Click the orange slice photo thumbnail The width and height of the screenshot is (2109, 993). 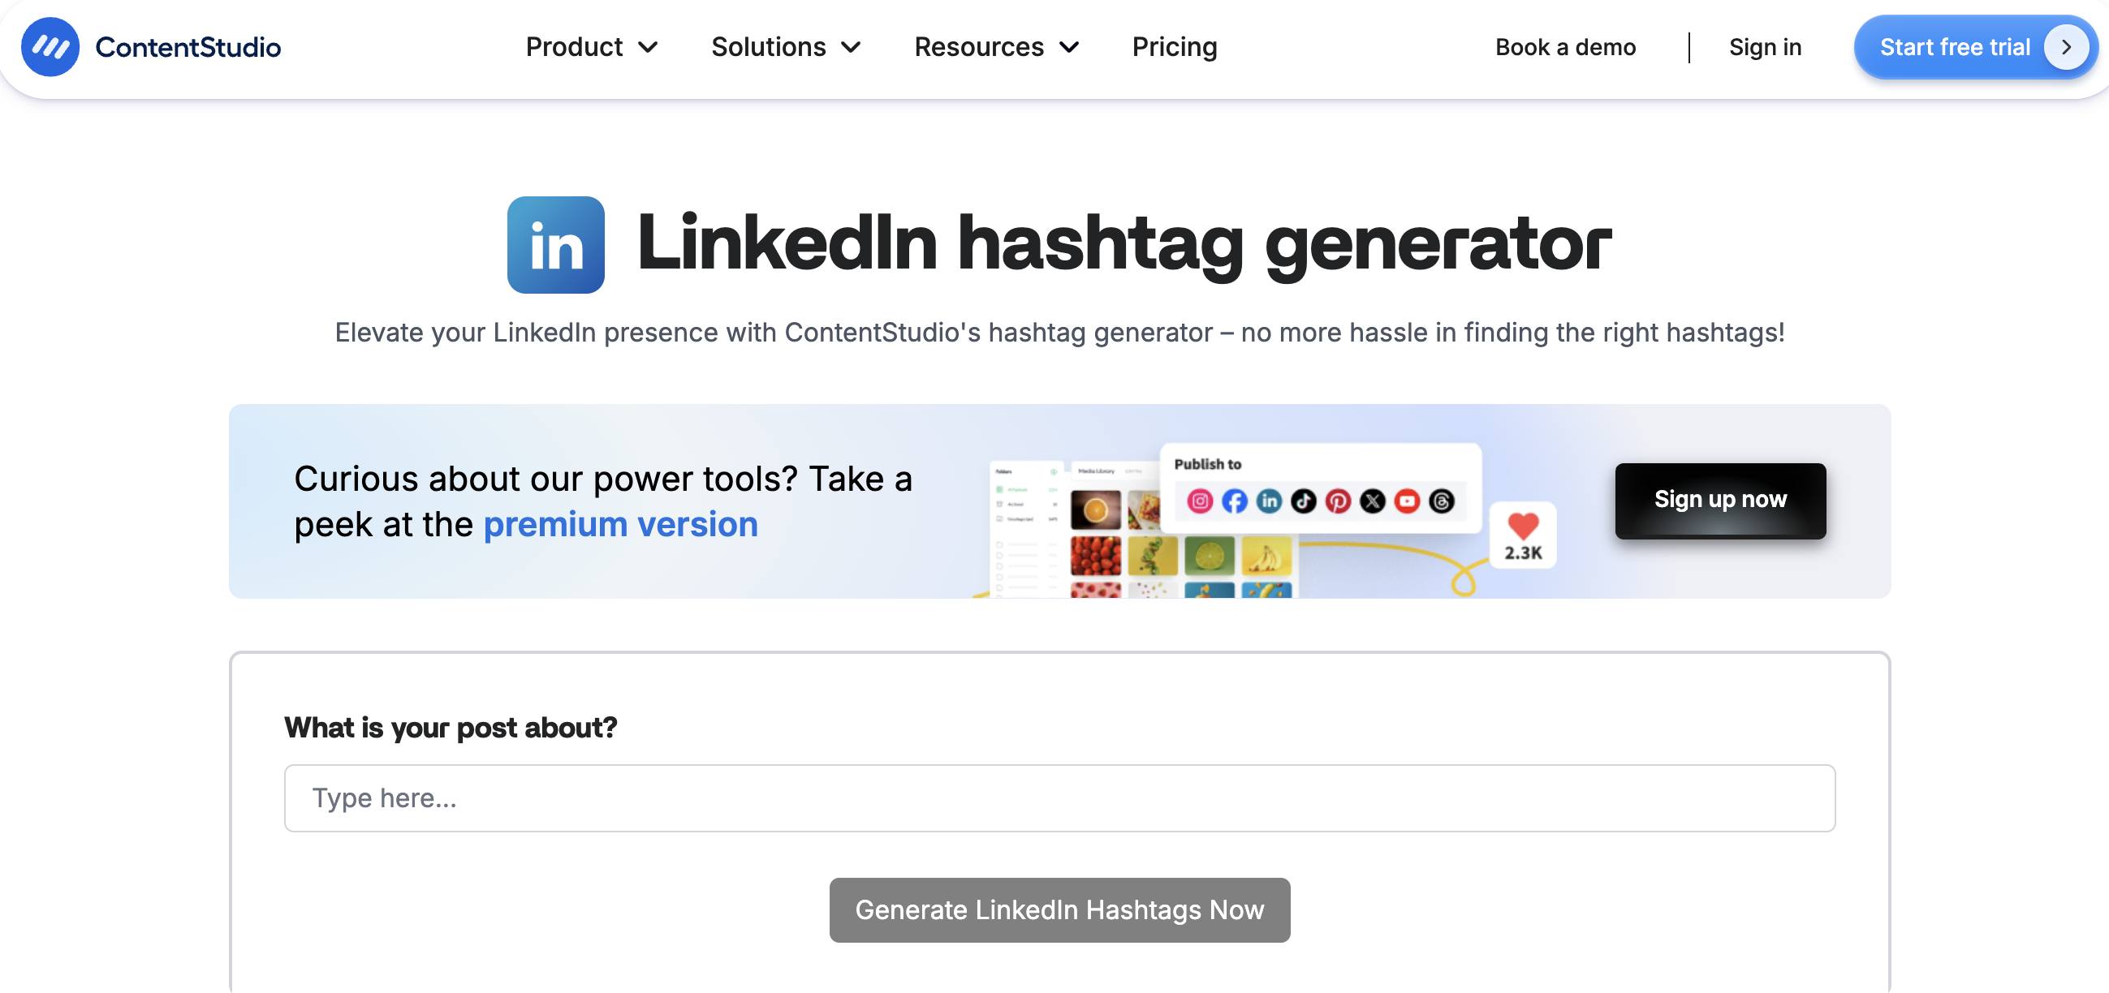(1095, 509)
